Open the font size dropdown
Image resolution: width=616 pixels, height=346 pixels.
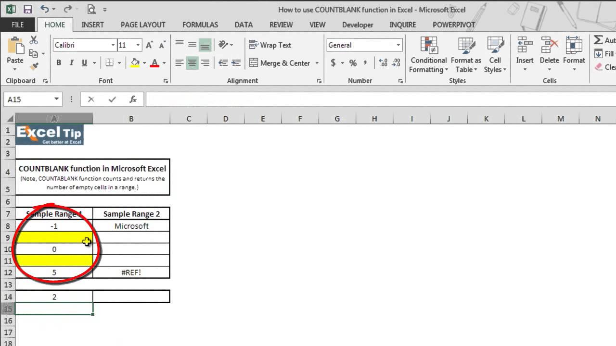[138, 45]
